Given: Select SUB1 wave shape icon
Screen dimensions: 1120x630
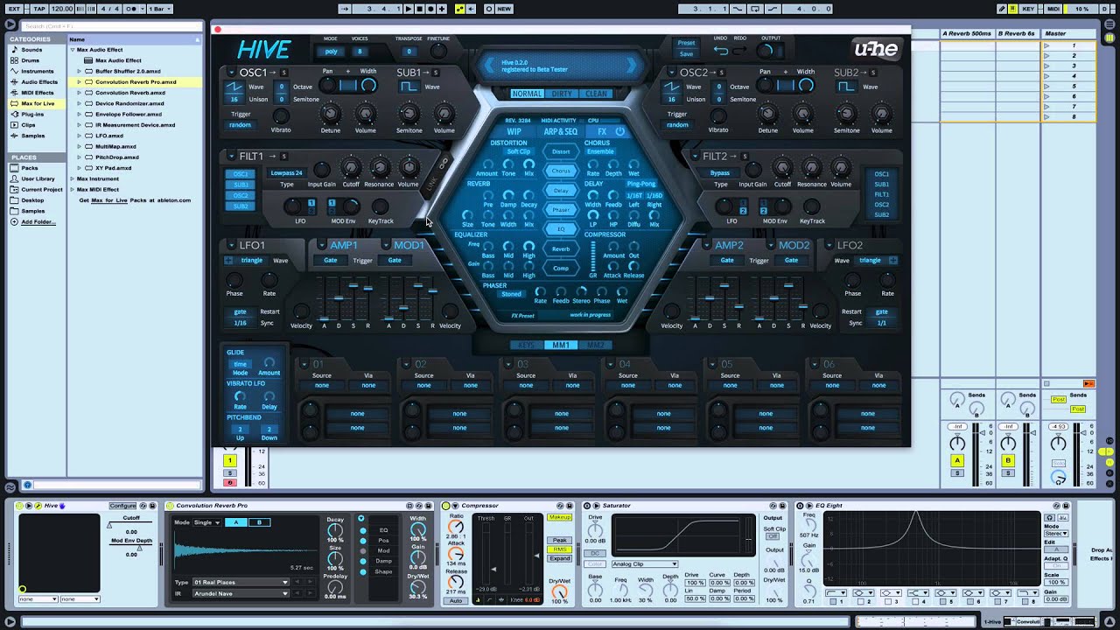Looking at the screenshot, I should tap(409, 87).
